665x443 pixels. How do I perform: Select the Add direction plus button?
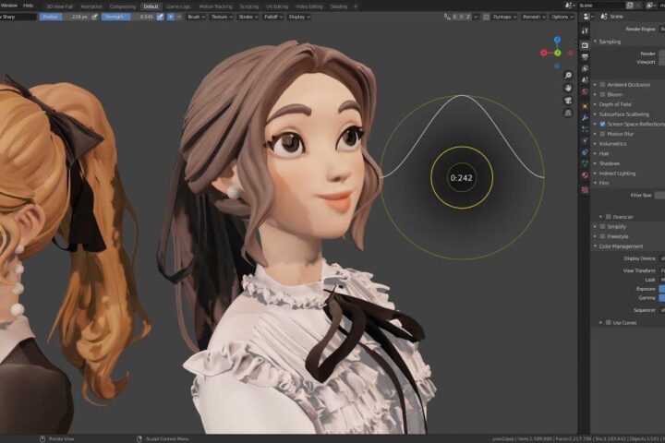(171, 17)
